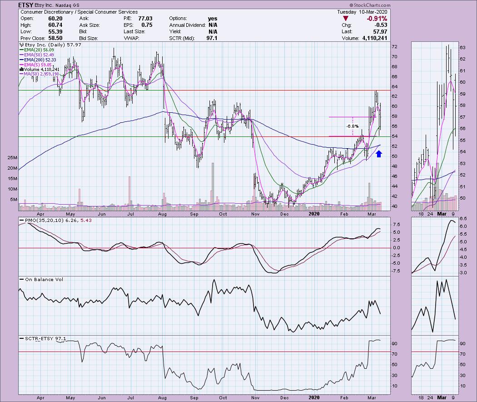The height and width of the screenshot is (402, 477).
Task: Click the Chg value -0.53
Action: coord(381,25)
